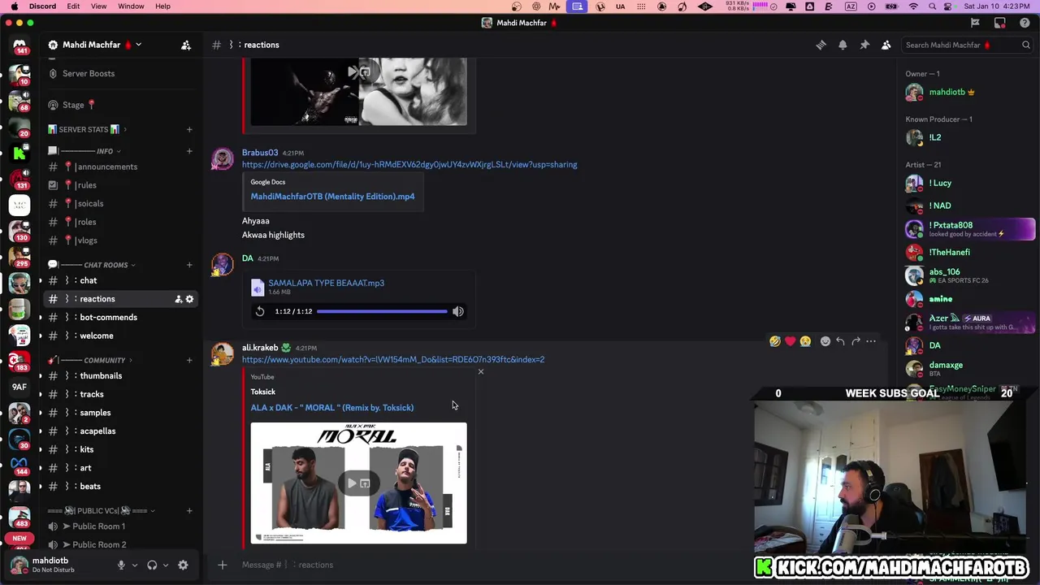This screenshot has height=585, width=1040.
Task: Collapse PUBLIC VCs category
Action: (x=102, y=511)
